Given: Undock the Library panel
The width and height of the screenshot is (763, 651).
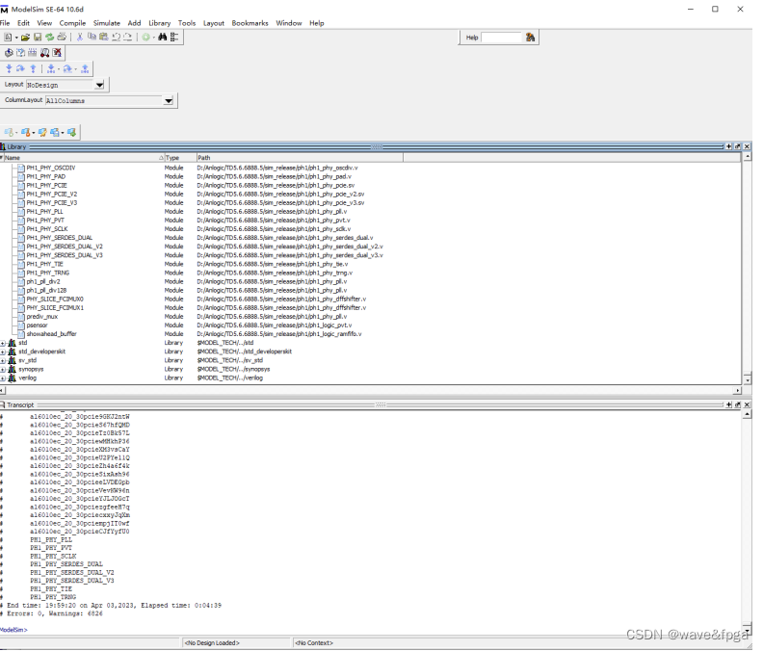Looking at the screenshot, I should pos(738,146).
